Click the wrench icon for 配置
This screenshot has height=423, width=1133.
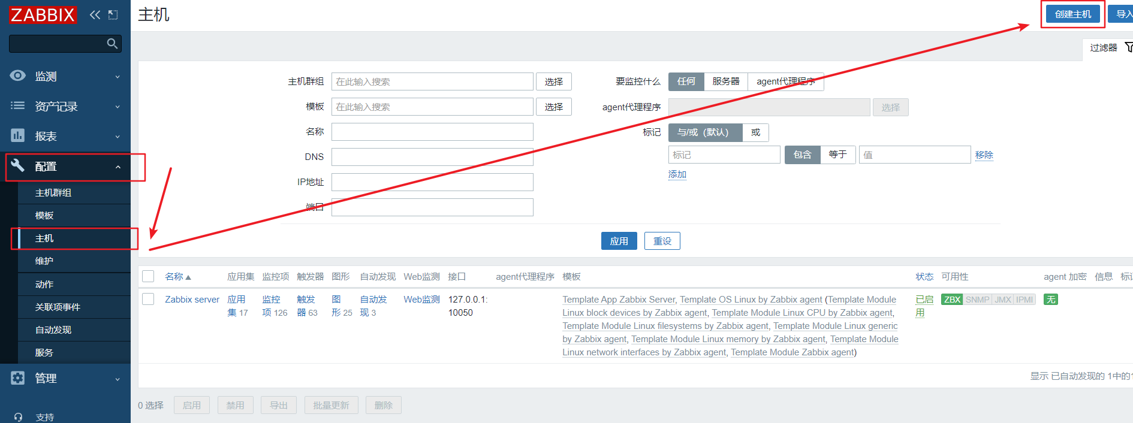(18, 165)
